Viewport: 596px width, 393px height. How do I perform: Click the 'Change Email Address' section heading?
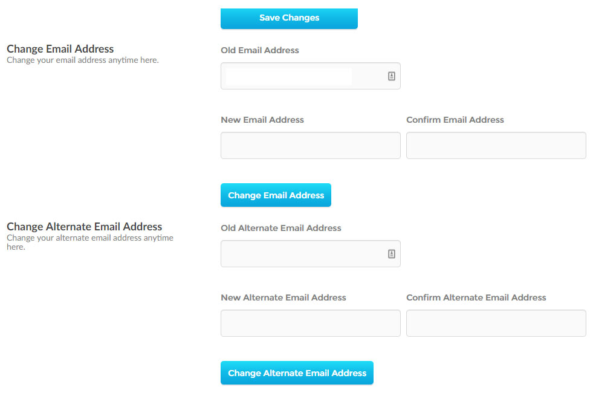(60, 49)
